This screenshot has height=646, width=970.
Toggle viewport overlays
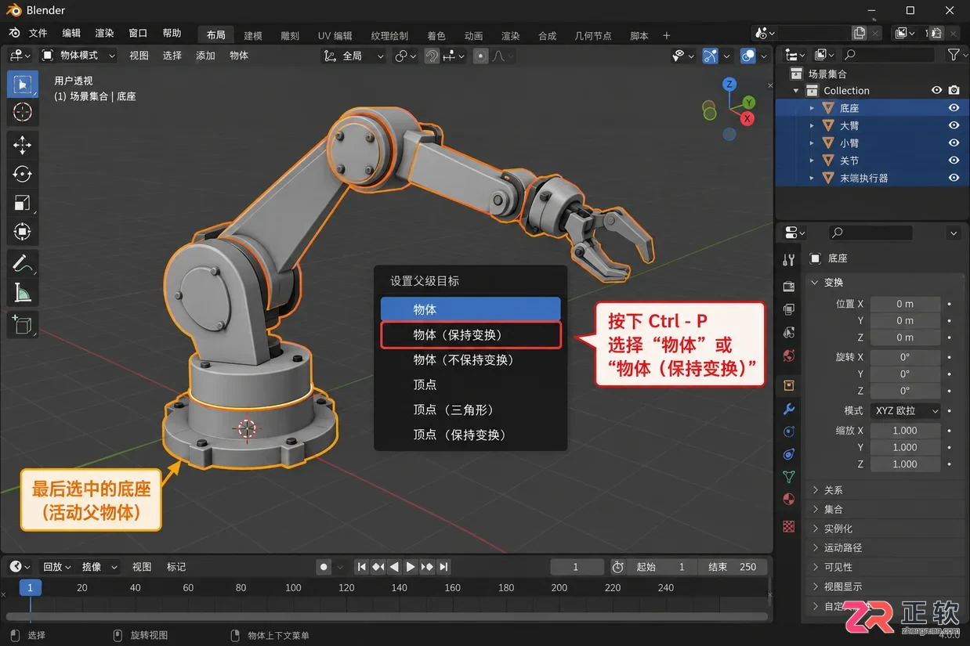(x=749, y=56)
